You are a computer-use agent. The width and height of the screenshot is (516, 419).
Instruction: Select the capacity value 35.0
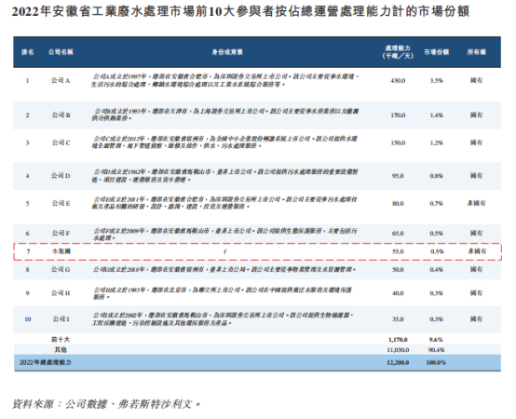[398, 319]
